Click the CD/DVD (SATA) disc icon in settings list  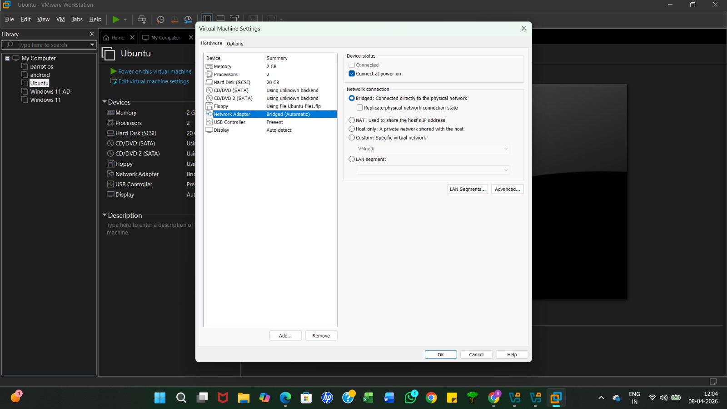(x=209, y=90)
